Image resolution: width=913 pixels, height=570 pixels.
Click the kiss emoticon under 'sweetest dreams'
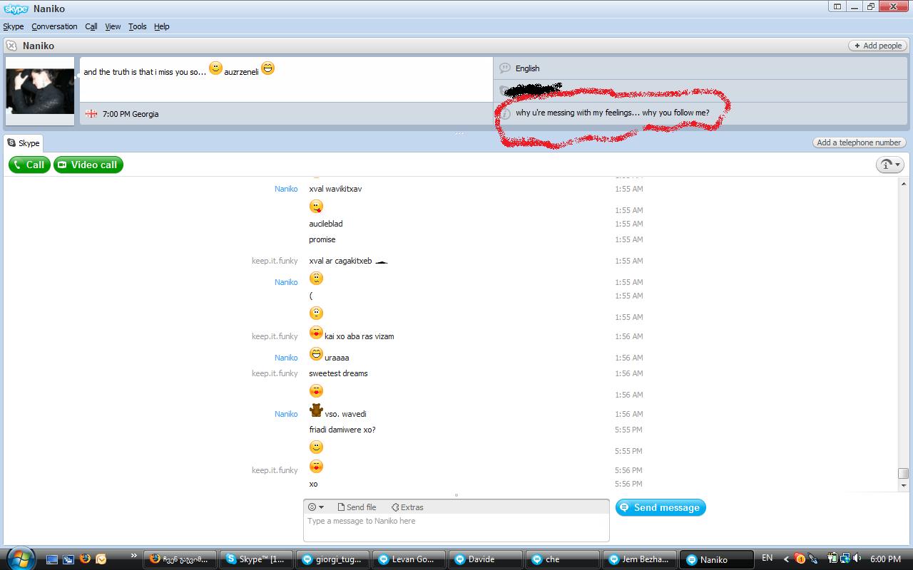click(x=316, y=391)
